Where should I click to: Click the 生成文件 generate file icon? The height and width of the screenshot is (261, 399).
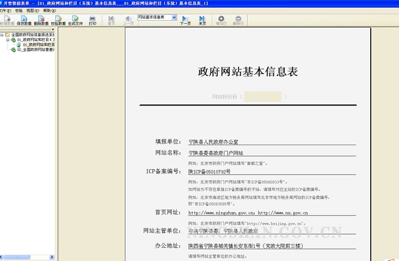click(x=76, y=20)
